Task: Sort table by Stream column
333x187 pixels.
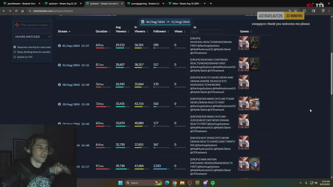Action: [64, 31]
